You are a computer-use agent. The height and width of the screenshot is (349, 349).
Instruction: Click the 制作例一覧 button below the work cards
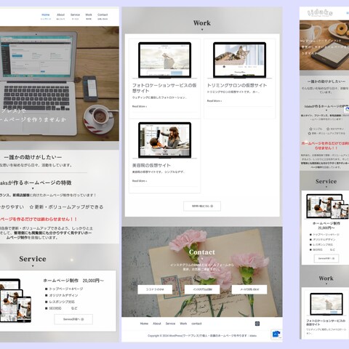click(x=202, y=206)
